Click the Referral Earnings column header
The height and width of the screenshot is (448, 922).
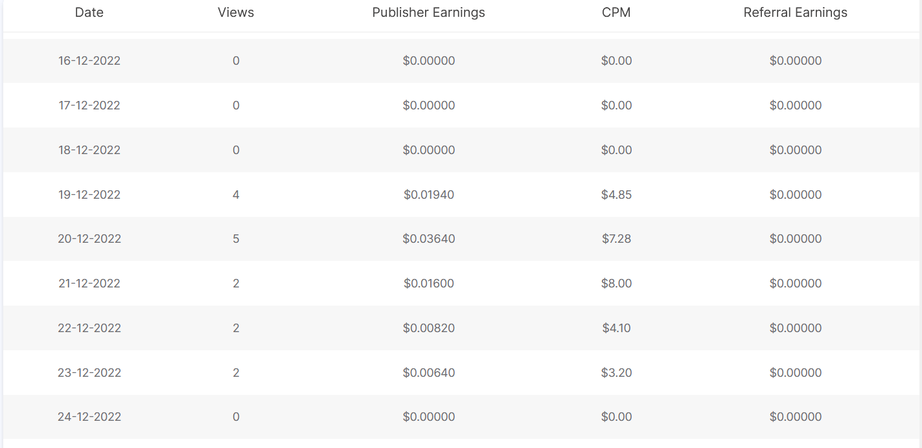point(796,12)
